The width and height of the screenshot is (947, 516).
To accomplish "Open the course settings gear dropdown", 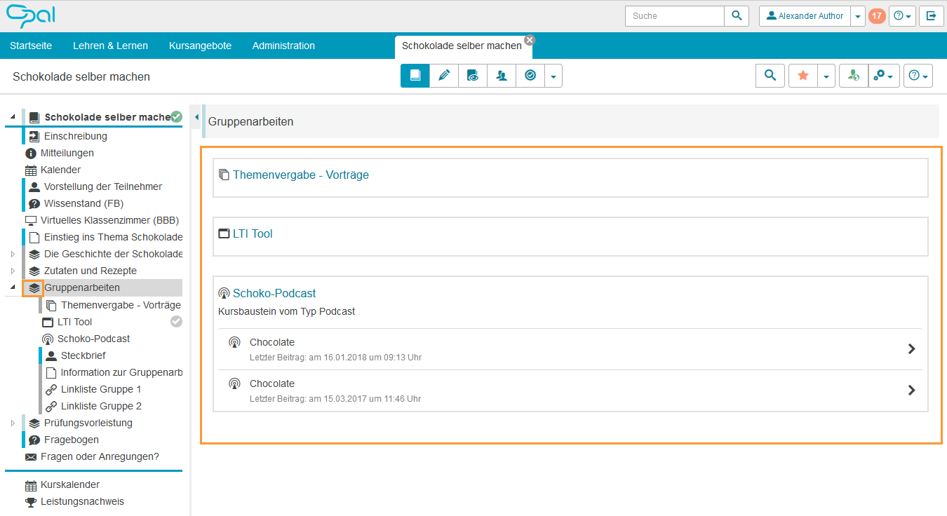I will 884,76.
